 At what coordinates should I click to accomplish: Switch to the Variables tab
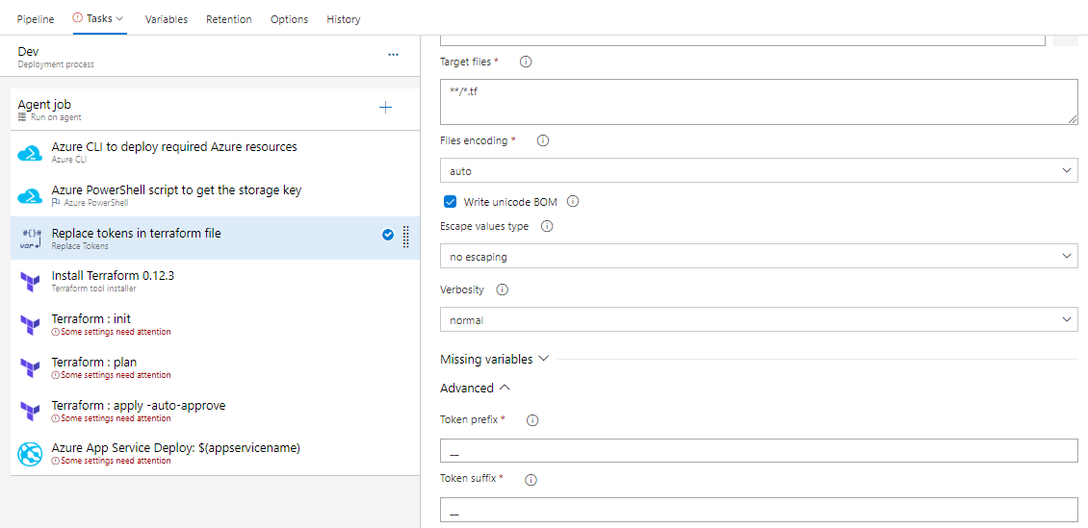(x=167, y=19)
